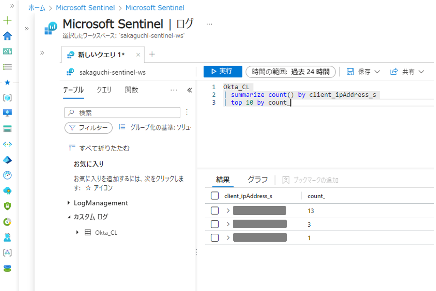Check the row with count 13
The image size is (436, 291).
click(214, 211)
